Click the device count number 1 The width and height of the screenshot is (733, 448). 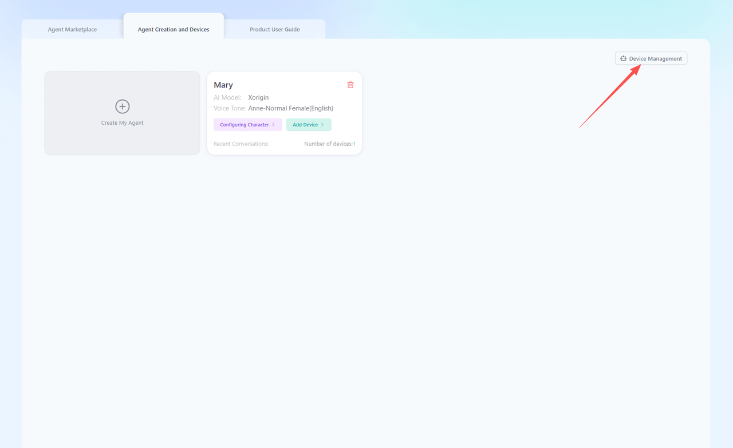point(354,144)
